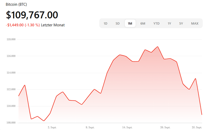Click the 25. Sept. date label
206x130 pixels.
pyautogui.click(x=197, y=127)
